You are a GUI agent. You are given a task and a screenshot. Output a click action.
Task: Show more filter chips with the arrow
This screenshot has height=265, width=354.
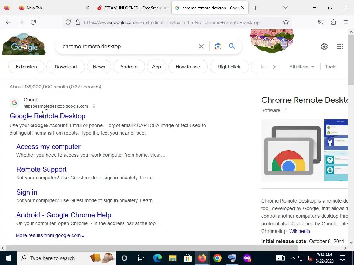pos(274,67)
